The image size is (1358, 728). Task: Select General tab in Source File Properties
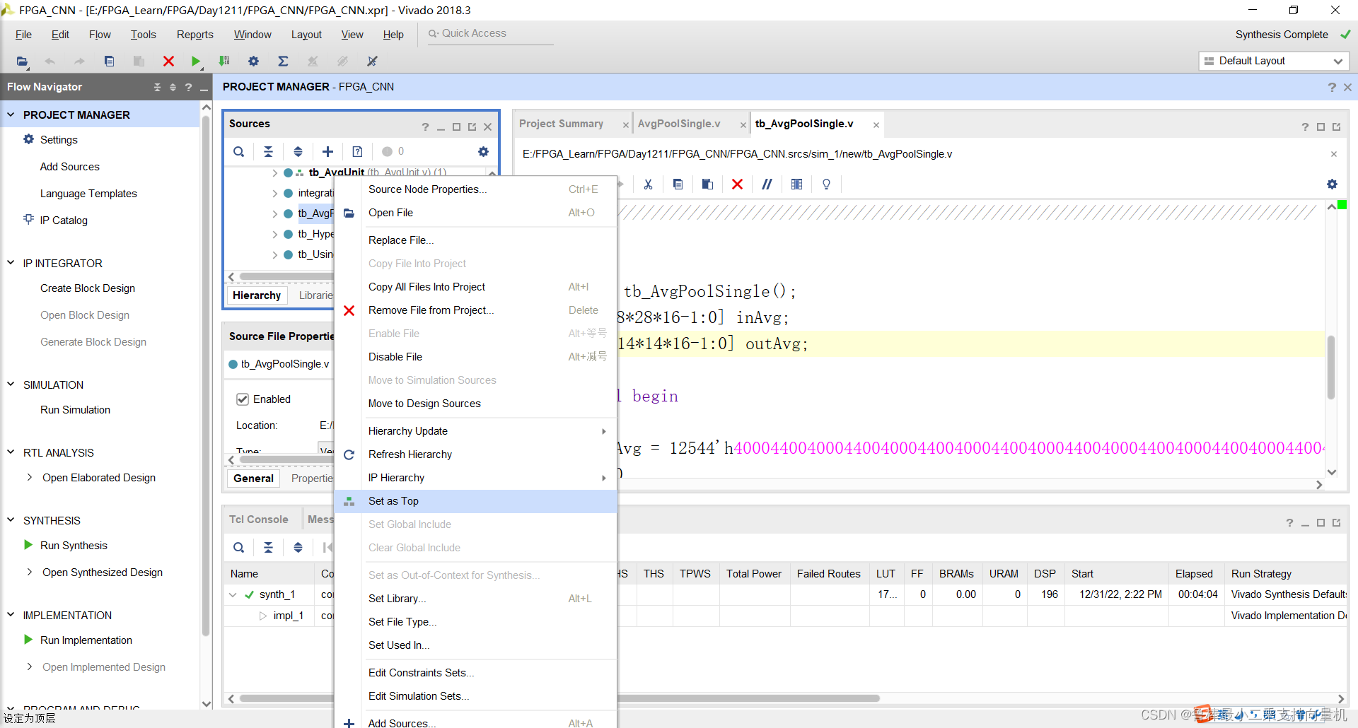tap(253, 479)
